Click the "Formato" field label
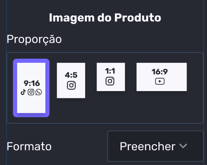 29,146
